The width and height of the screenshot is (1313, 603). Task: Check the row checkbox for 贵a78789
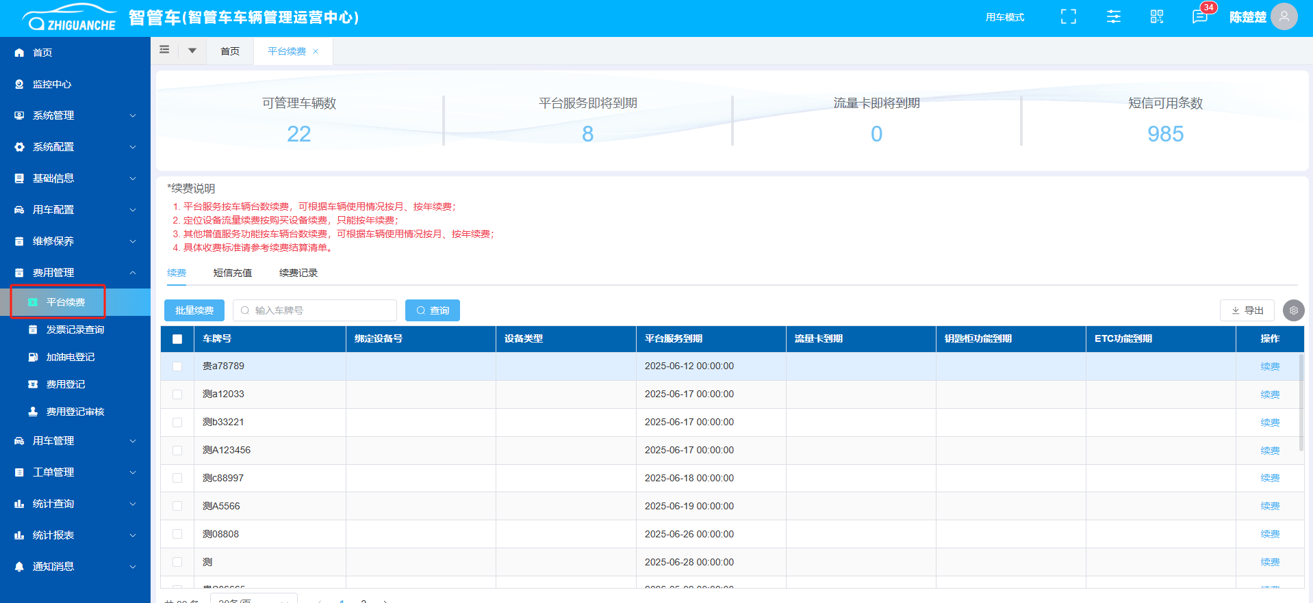pos(177,366)
